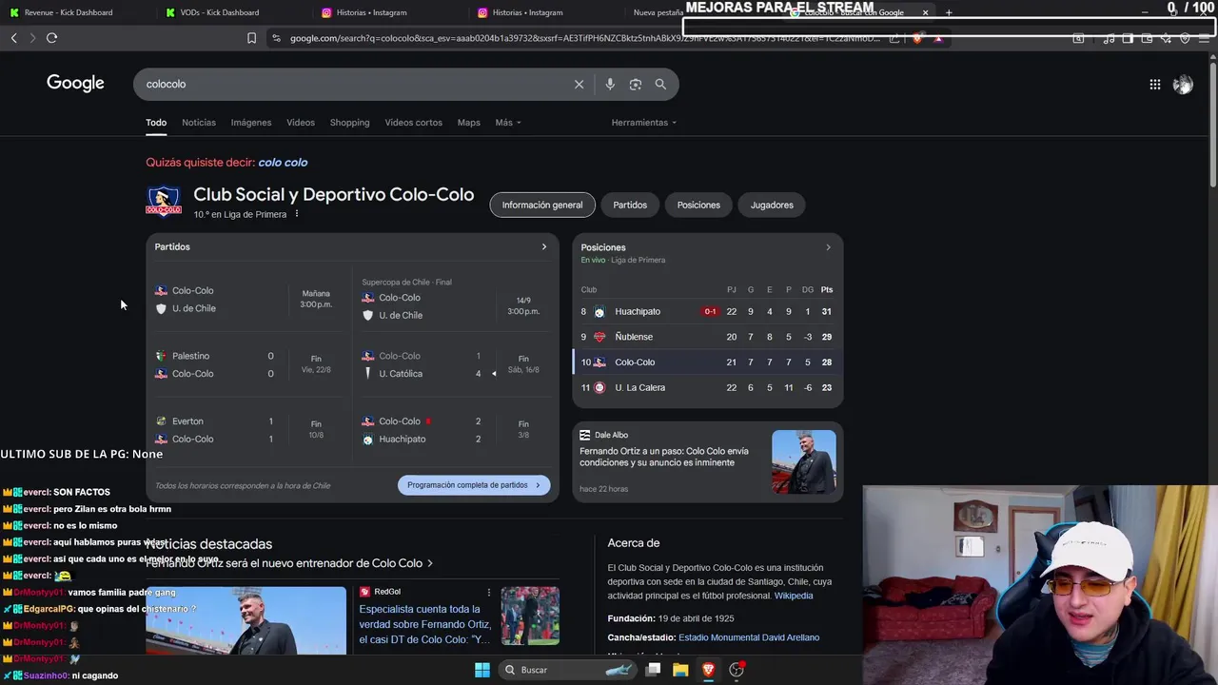Open the Maps results tab
This screenshot has height=685, width=1218.
[468, 123]
